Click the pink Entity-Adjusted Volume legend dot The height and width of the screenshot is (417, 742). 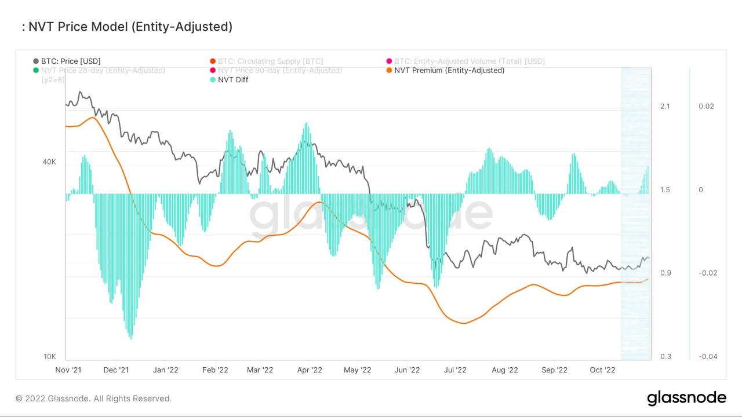tap(389, 61)
